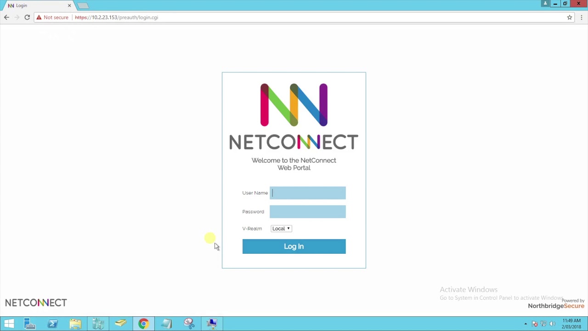Click the address bar URL
Screen dimensions: 588x331
coord(117,17)
